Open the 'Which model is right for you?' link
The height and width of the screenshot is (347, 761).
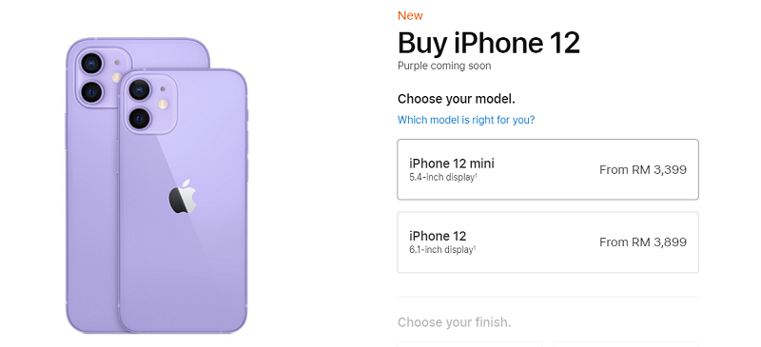pyautogui.click(x=466, y=120)
